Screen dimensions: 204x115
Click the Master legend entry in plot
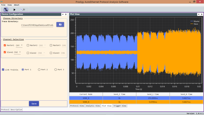click(195, 21)
